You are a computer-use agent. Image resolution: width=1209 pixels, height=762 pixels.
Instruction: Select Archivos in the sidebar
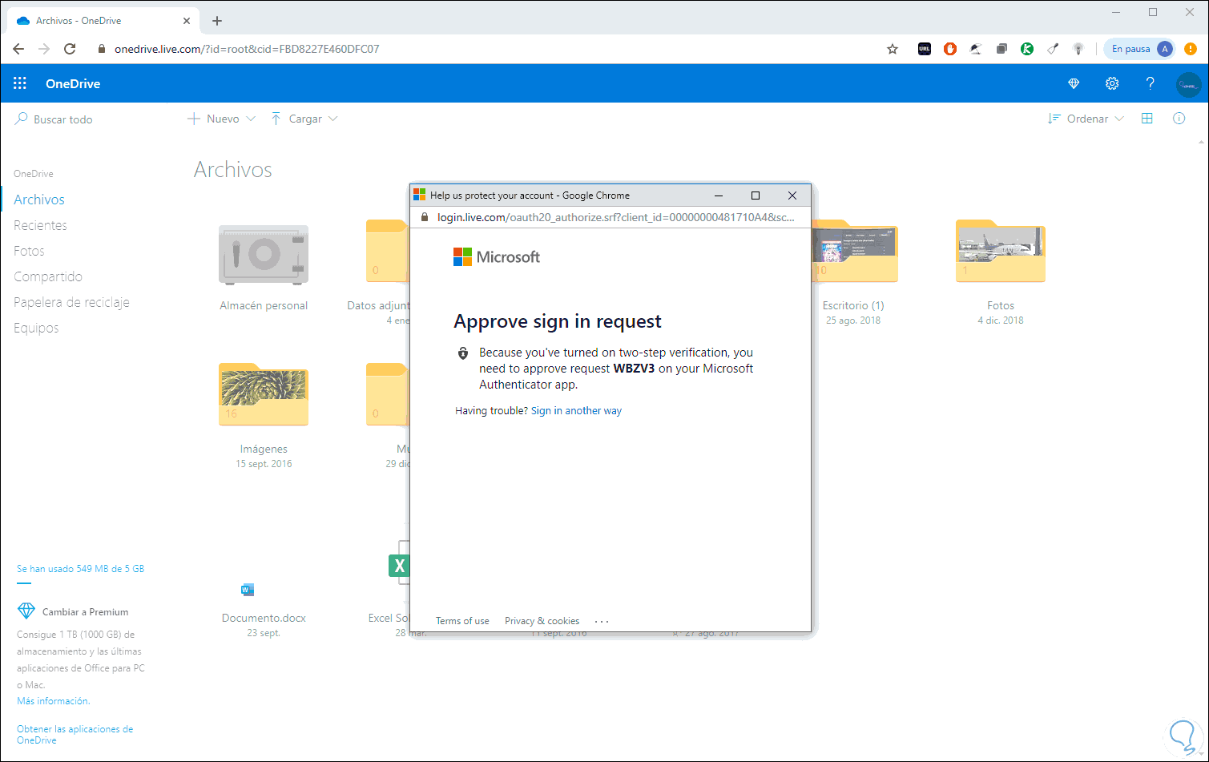point(39,200)
